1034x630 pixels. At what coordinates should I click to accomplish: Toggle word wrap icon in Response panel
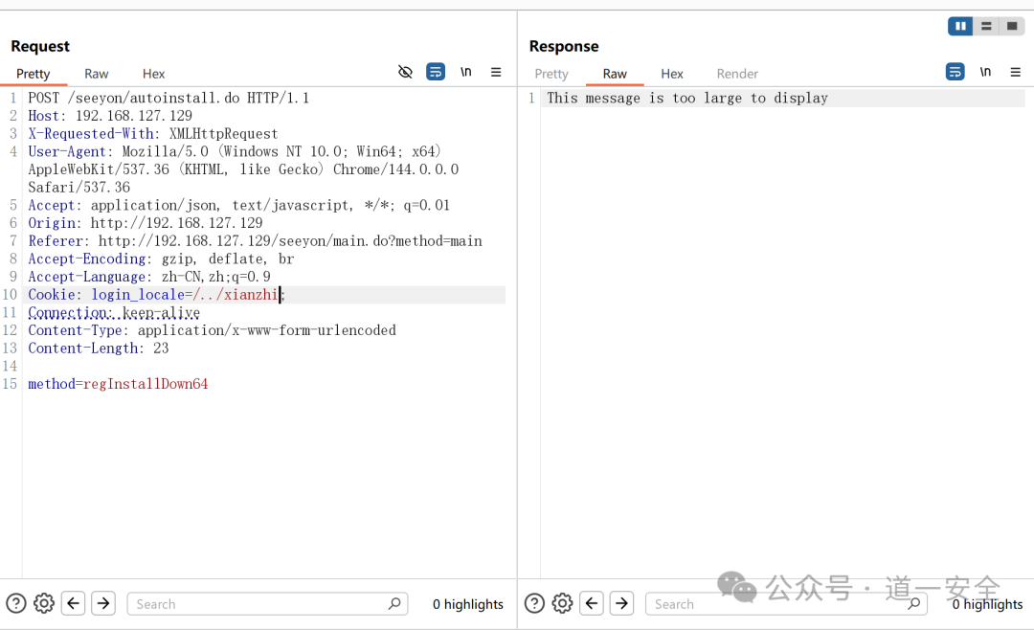(955, 72)
